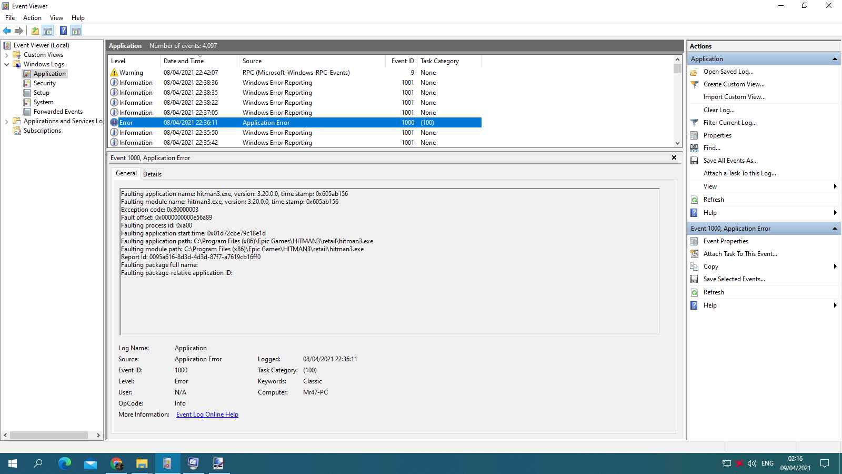This screenshot has width=842, height=474.
Task: Open the notification center icon
Action: click(x=825, y=463)
